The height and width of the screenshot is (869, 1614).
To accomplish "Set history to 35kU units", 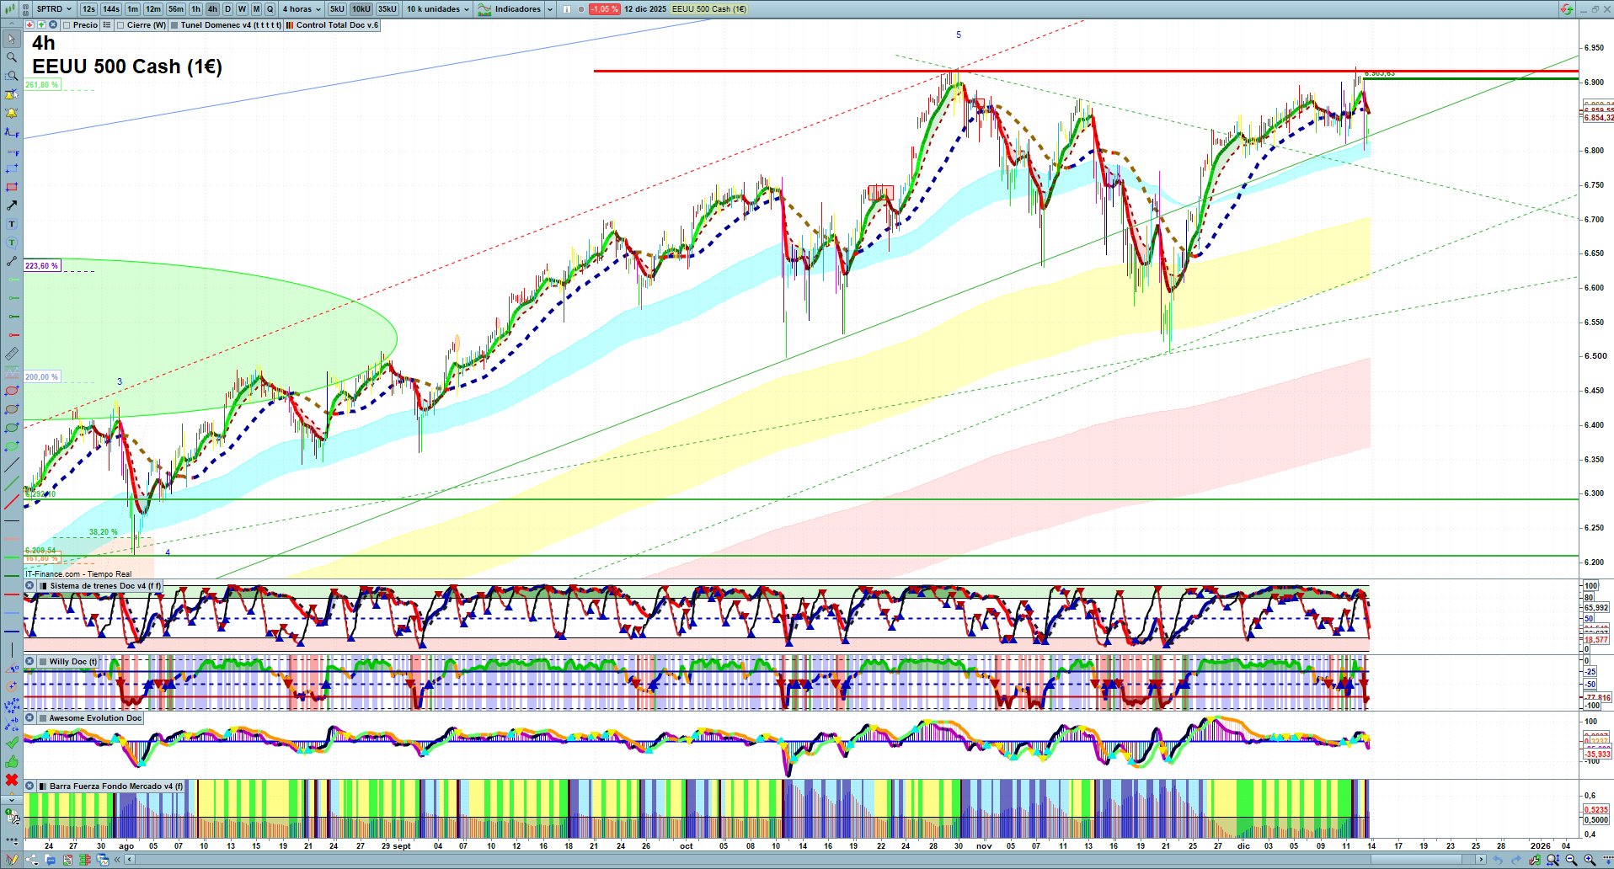I will tap(387, 9).
